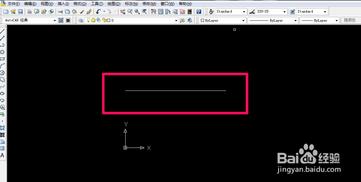Toggle layer 0 viewport freeze icon

99,21
